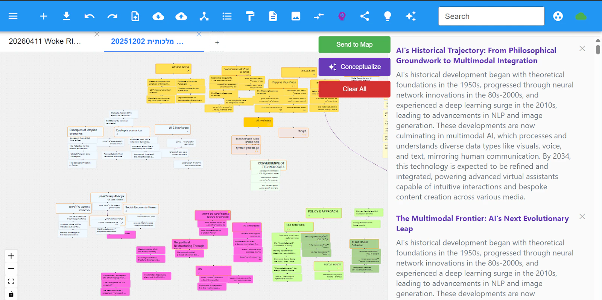
Task: Dismiss The Multimodal Frontier card
Action: click(x=582, y=217)
